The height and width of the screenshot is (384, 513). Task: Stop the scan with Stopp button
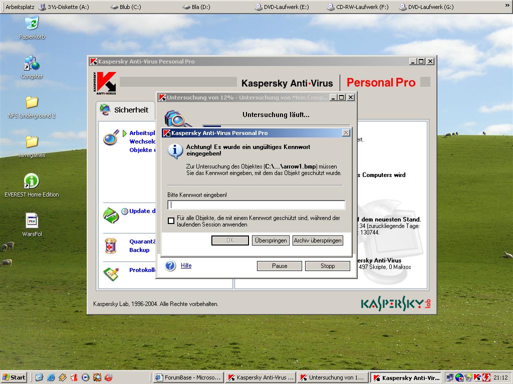point(328,266)
